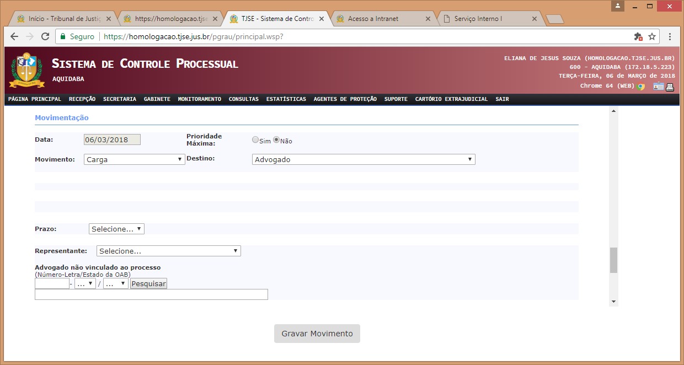Open Chrome's three-dot menu
This screenshot has width=684, height=365.
tap(670, 37)
